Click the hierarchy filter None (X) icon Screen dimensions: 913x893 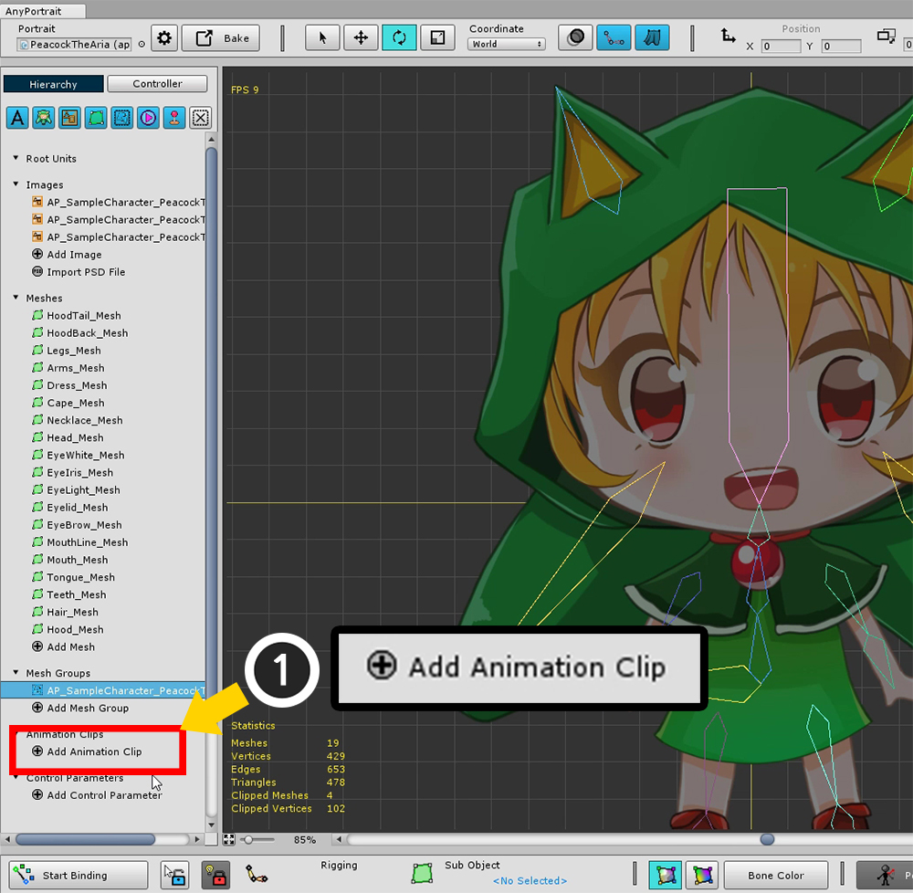point(200,118)
